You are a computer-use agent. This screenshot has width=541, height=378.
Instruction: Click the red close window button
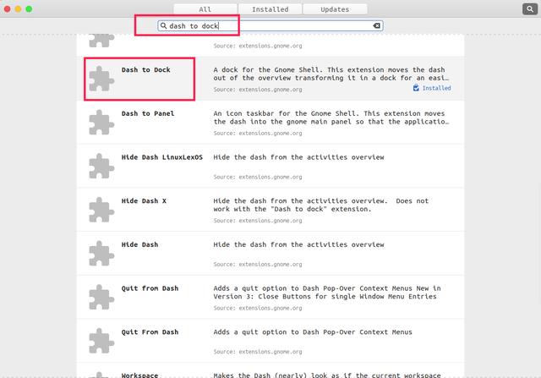[8, 9]
